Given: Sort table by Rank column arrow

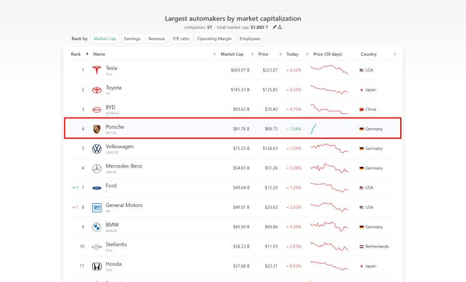Looking at the screenshot, I should tap(86, 54).
